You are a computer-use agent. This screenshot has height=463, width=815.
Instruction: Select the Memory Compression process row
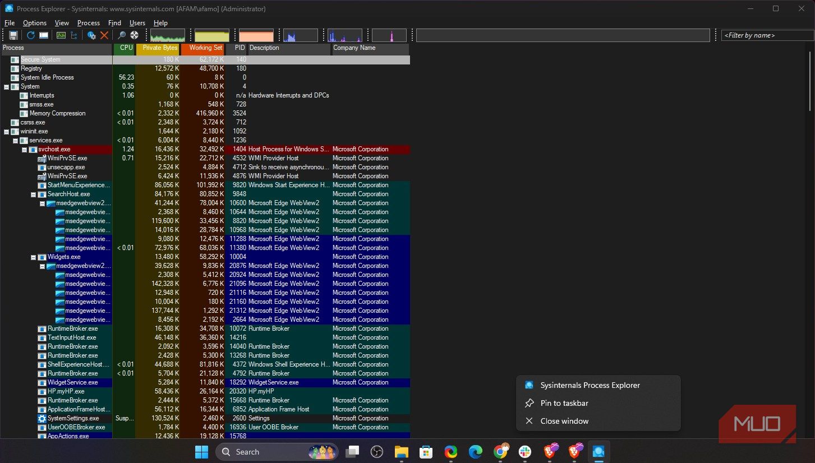205,113
